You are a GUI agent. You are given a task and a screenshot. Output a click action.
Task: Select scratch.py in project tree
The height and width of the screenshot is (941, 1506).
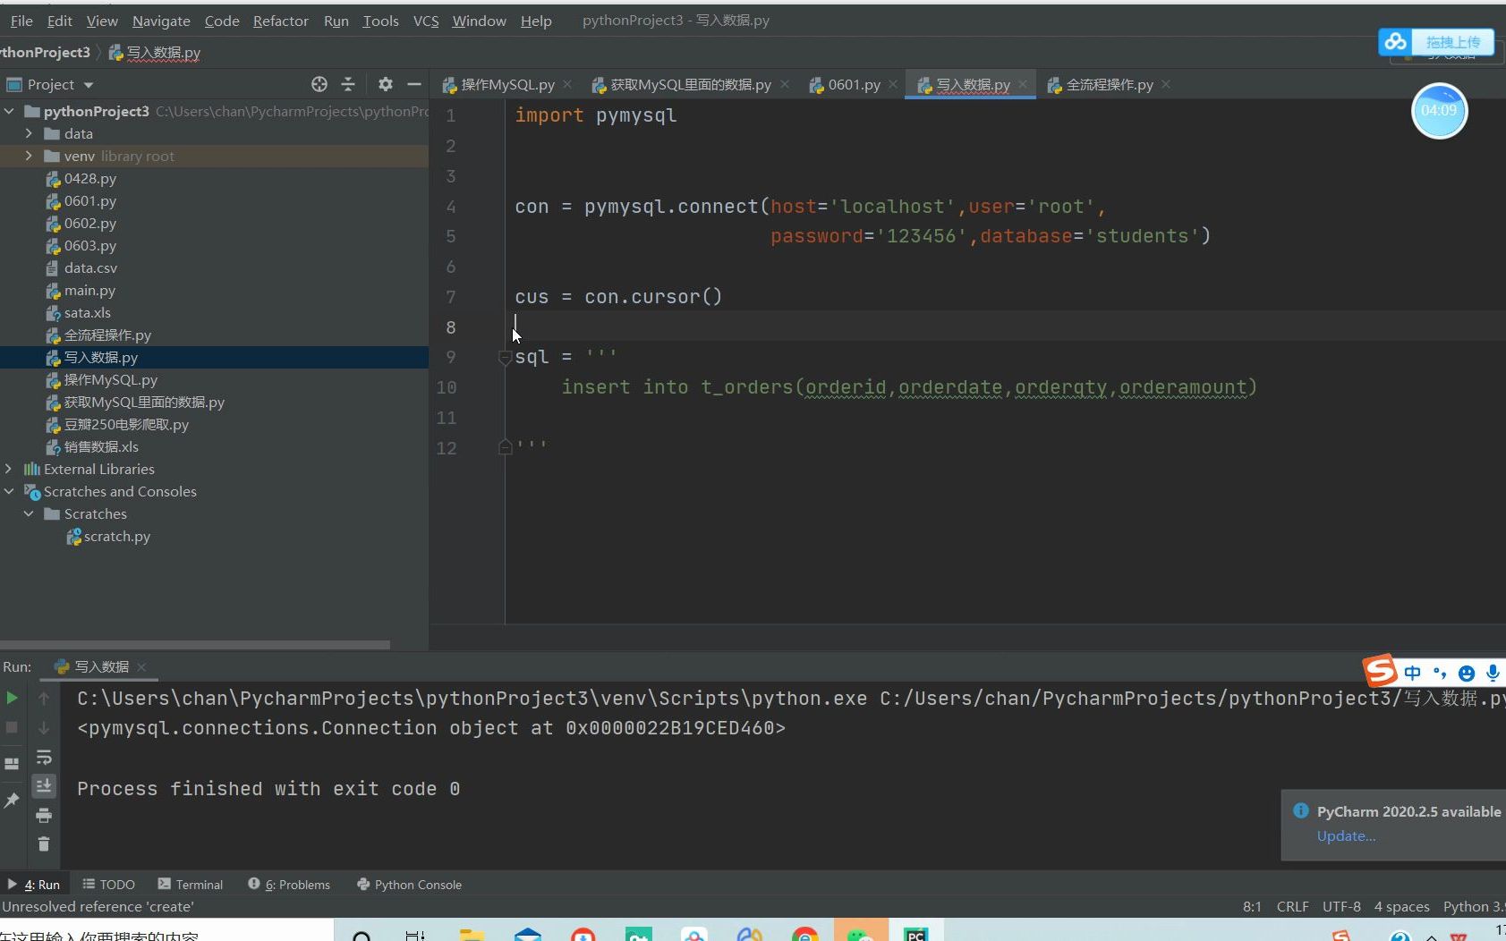[116, 536]
